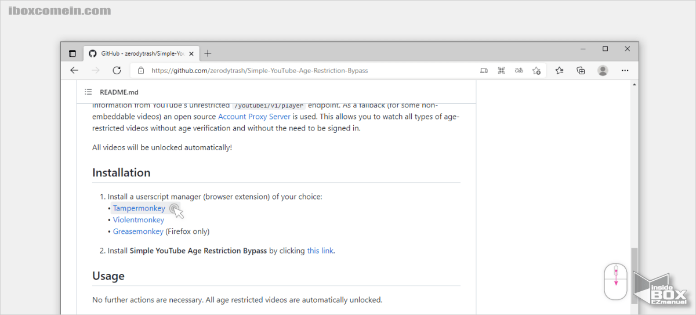Click the 'No further actions are necessary' sentence
Image resolution: width=696 pixels, height=315 pixels.
pyautogui.click(x=237, y=300)
